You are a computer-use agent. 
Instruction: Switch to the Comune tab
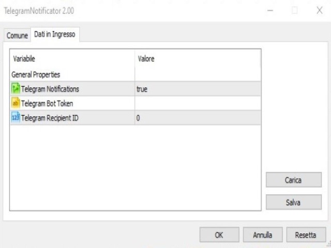17,35
